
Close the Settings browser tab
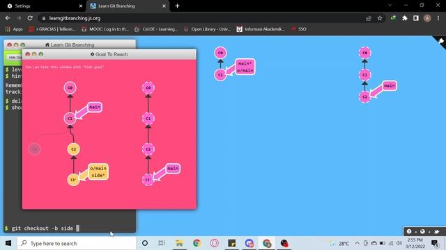point(81,6)
